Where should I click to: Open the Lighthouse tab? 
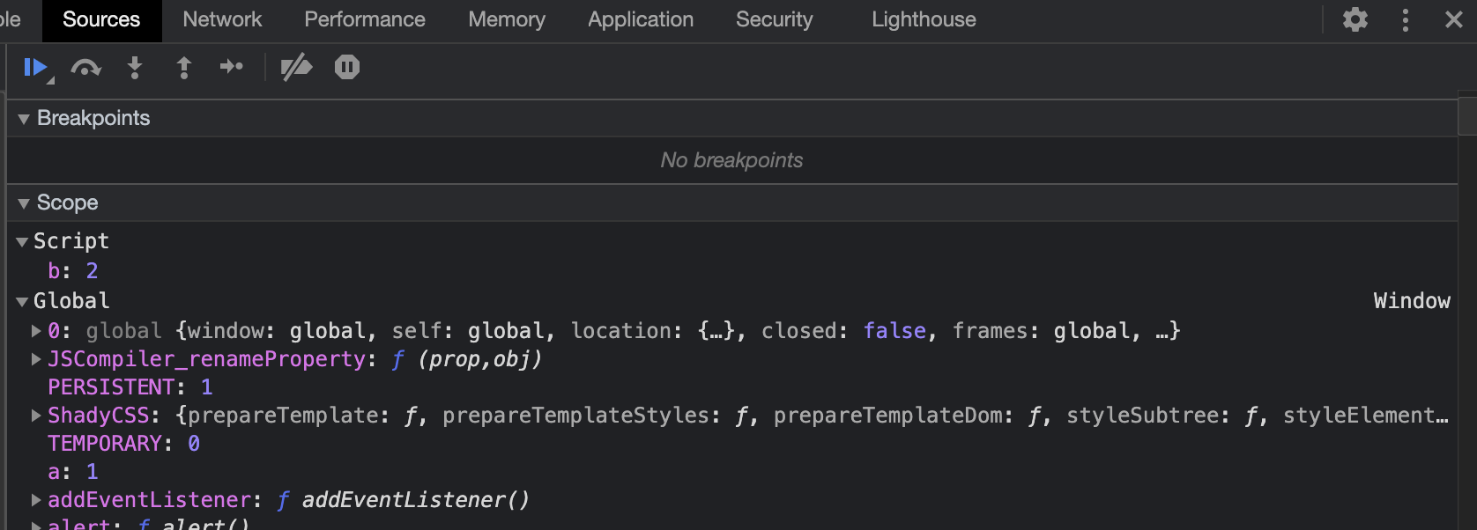[x=924, y=19]
